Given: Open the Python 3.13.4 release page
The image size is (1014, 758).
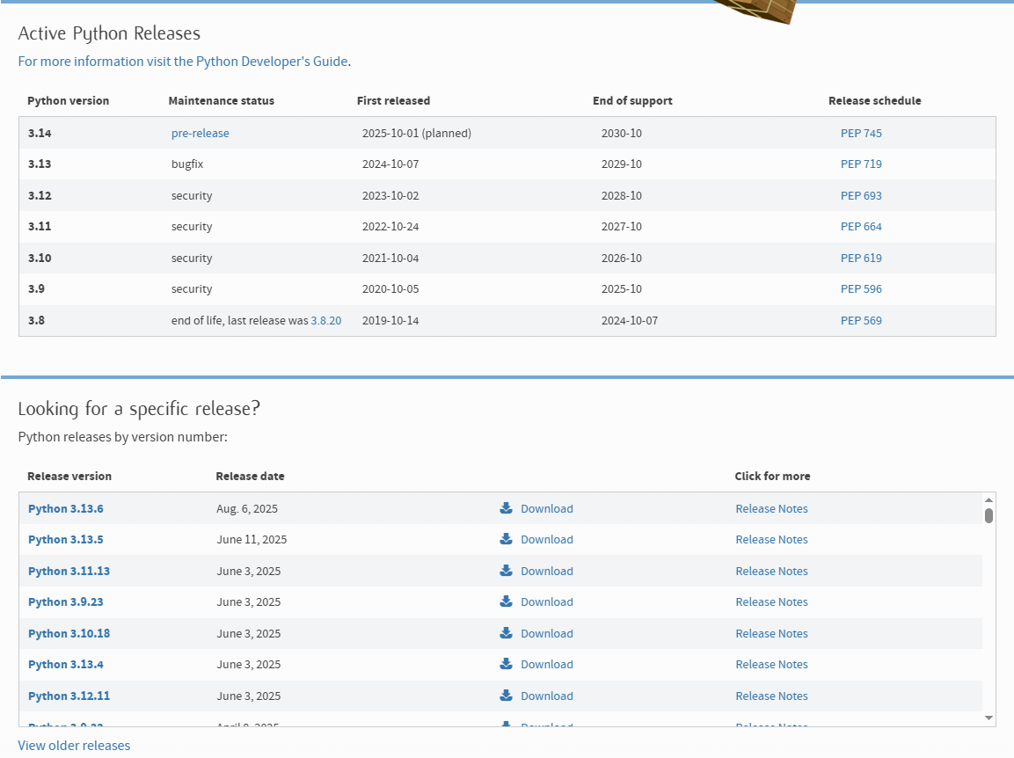Looking at the screenshot, I should [65, 664].
